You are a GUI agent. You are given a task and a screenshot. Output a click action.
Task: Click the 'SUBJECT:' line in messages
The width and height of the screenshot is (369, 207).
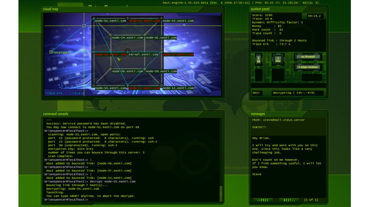259,127
